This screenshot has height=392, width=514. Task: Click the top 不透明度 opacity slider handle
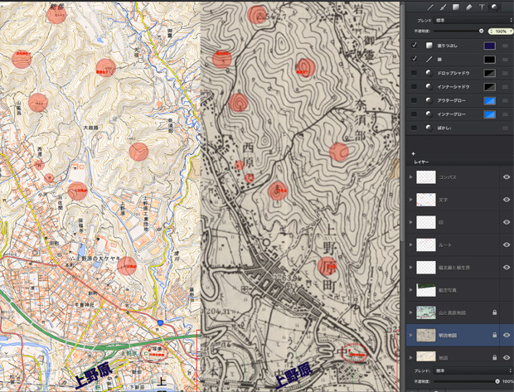coord(481,31)
